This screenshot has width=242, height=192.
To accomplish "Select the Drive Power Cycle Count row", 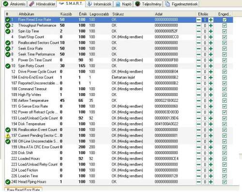I will [119, 72].
